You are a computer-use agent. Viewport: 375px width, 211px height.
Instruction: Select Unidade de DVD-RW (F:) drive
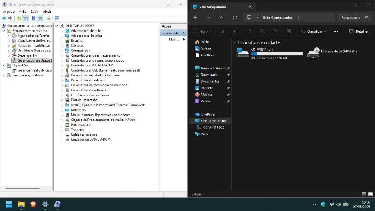(x=332, y=53)
